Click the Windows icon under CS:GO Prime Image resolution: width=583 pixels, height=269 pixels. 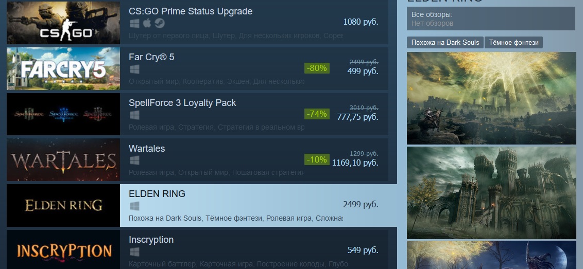coord(134,24)
